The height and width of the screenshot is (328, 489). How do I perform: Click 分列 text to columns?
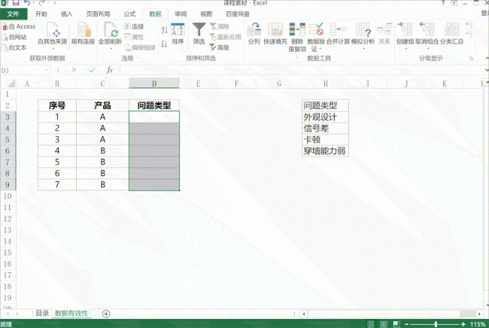click(x=254, y=34)
